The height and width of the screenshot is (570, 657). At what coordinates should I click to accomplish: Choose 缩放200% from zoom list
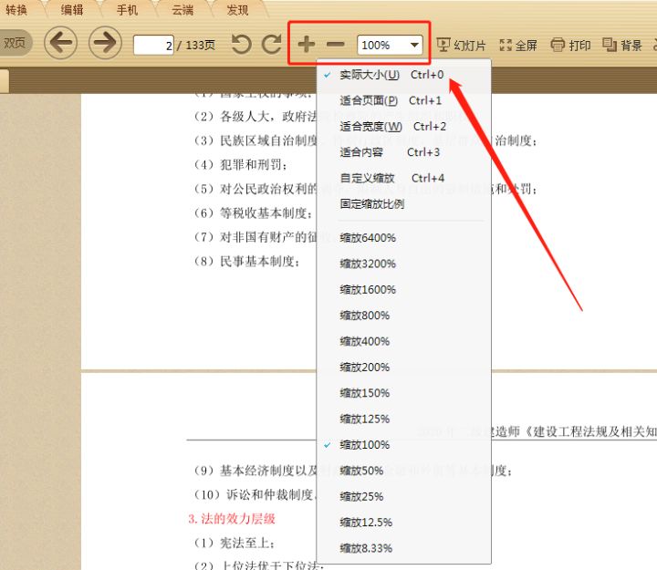tap(364, 368)
